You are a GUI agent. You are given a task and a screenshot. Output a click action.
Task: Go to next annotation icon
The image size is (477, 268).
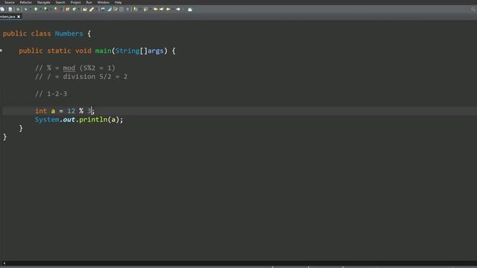coord(135,9)
